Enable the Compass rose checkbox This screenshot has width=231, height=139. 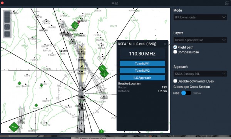click(x=175, y=52)
